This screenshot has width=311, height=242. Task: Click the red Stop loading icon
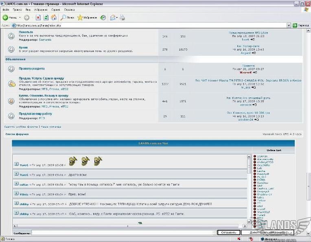[38, 18]
